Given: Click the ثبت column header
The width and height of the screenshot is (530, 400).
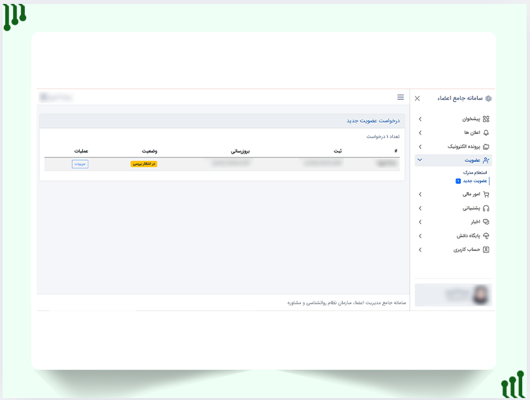Looking at the screenshot, I should 337,151.
